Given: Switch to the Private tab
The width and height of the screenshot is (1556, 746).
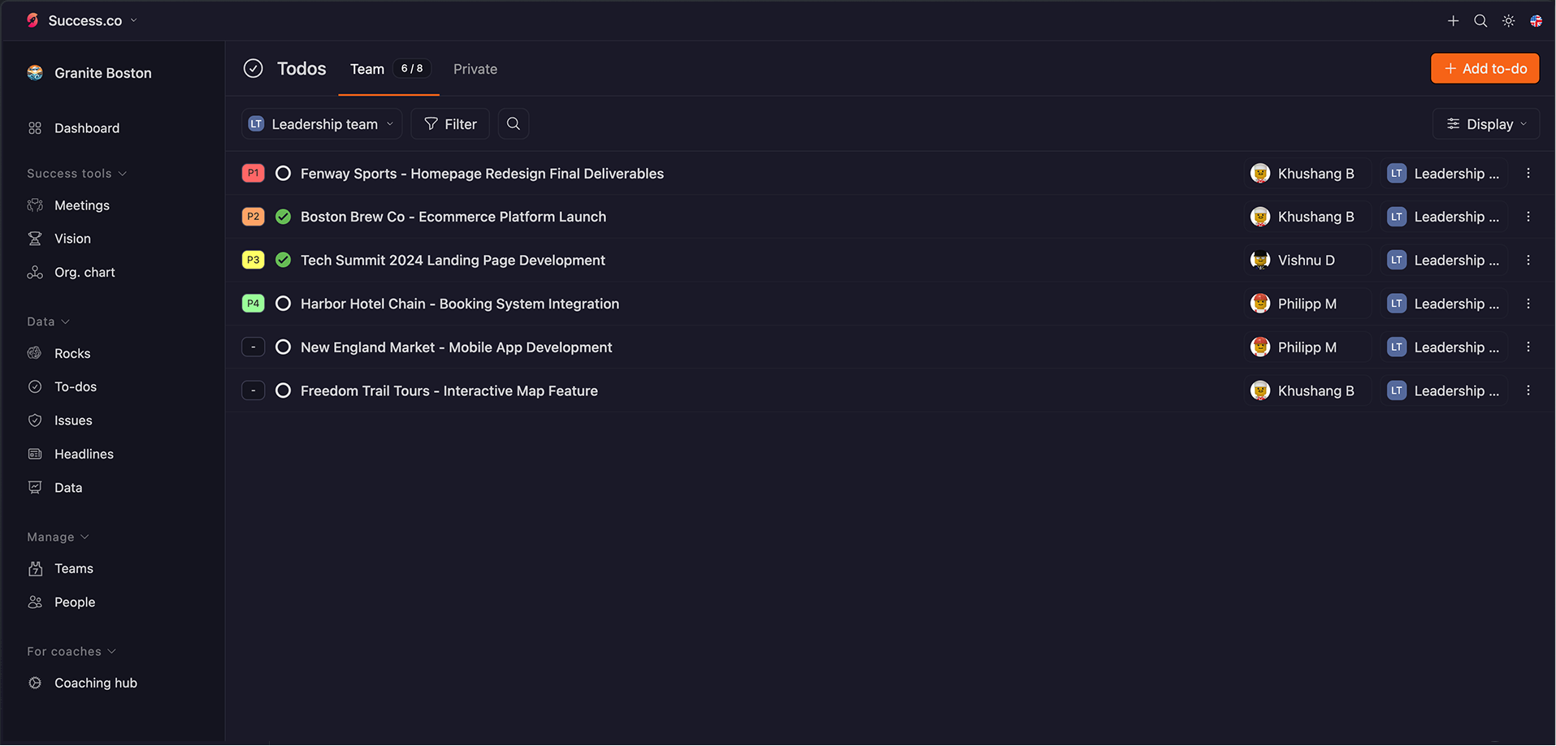Looking at the screenshot, I should [x=475, y=69].
